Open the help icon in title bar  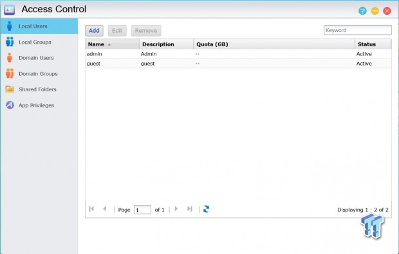(362, 11)
